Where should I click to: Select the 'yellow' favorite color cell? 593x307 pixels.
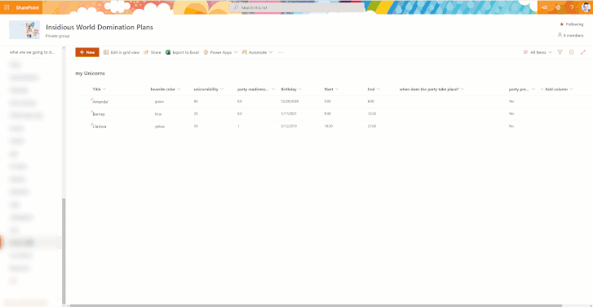[x=160, y=126]
